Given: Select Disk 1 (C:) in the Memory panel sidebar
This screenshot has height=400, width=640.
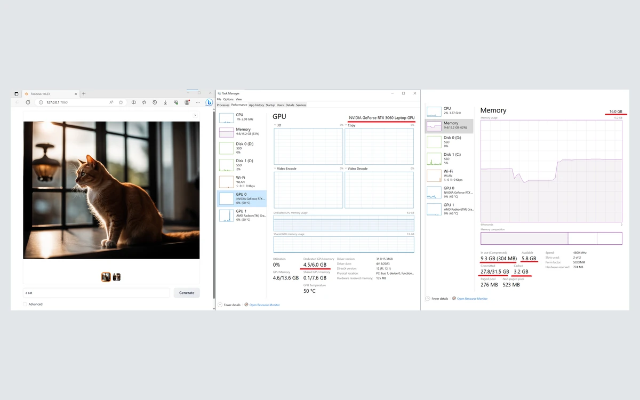Looking at the screenshot, I should (x=450, y=158).
